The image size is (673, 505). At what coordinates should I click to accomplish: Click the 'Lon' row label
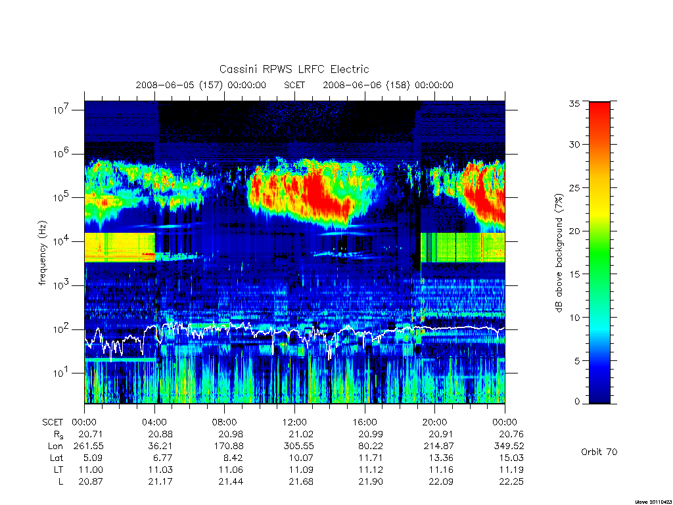(55, 446)
